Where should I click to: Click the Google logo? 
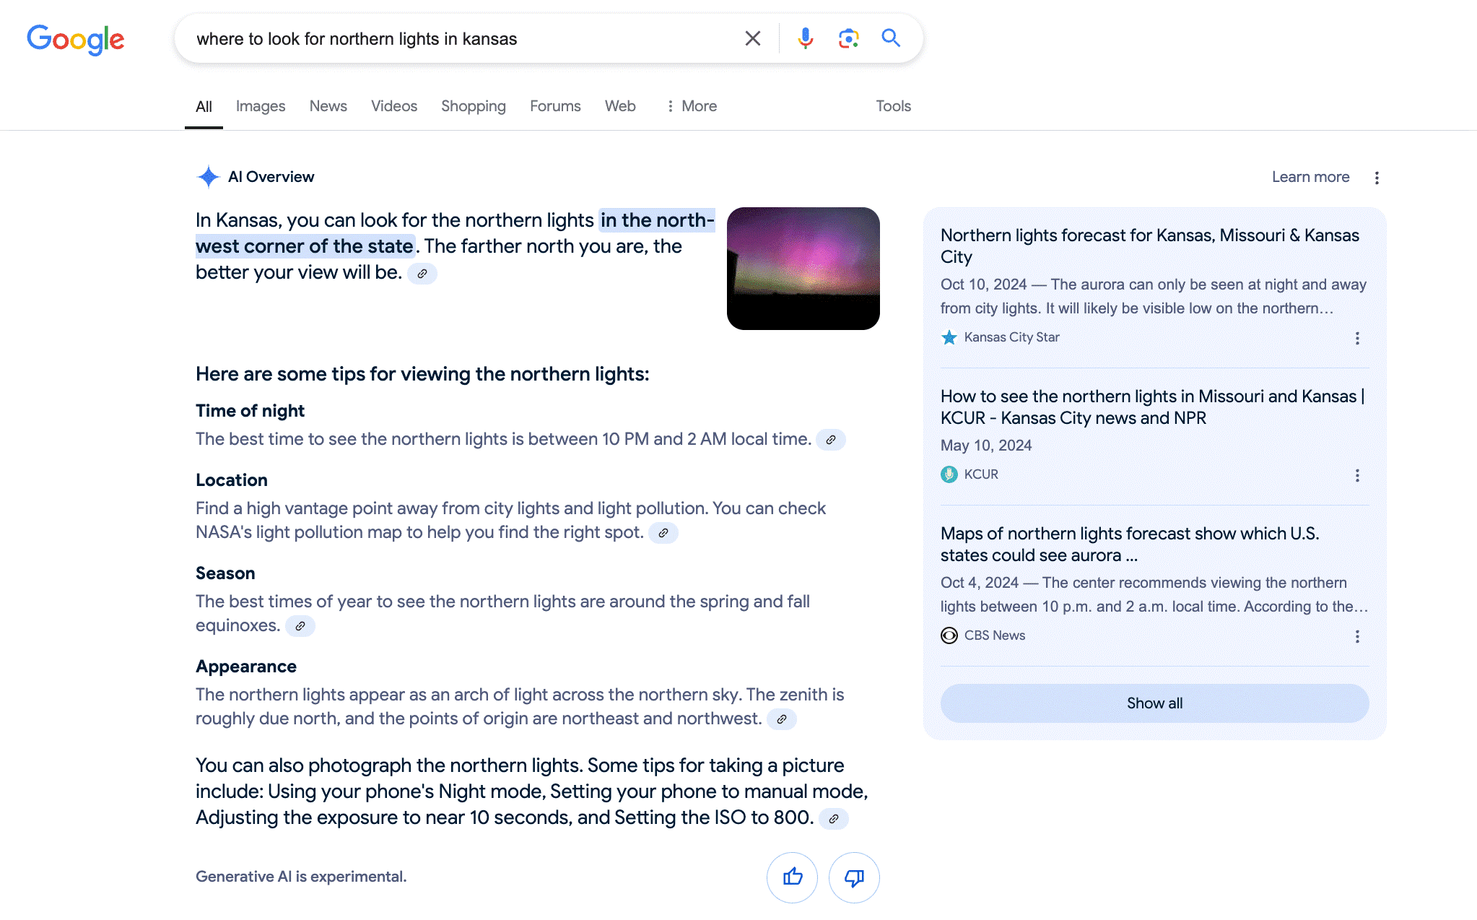click(76, 39)
